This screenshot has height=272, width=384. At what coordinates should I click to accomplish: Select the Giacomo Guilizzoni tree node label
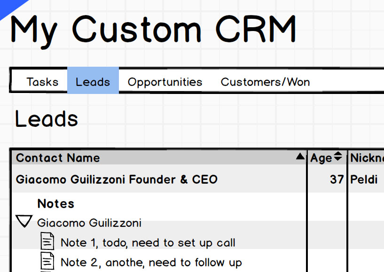point(89,223)
